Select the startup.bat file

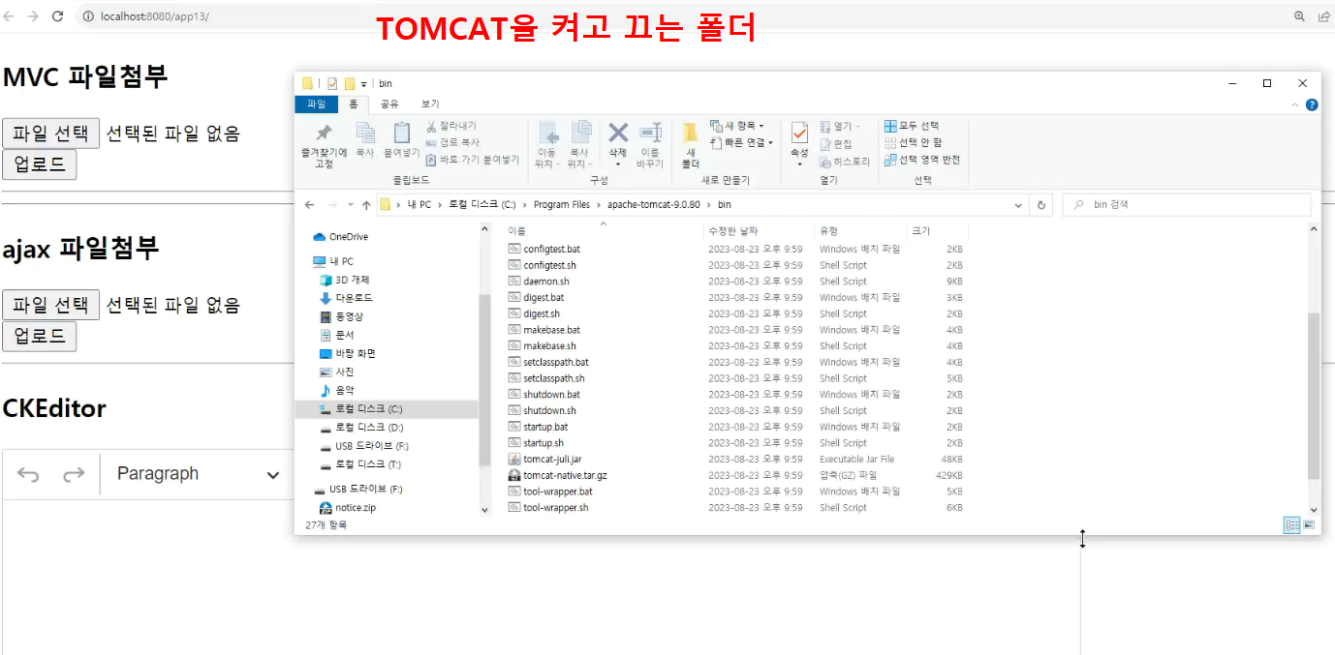[x=545, y=427]
